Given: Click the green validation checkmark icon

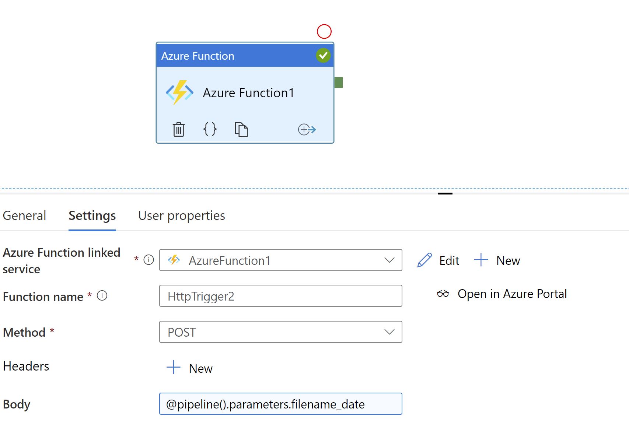Looking at the screenshot, I should pyautogui.click(x=323, y=56).
